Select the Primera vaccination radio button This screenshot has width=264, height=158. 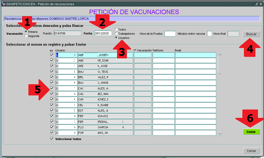[26, 32]
